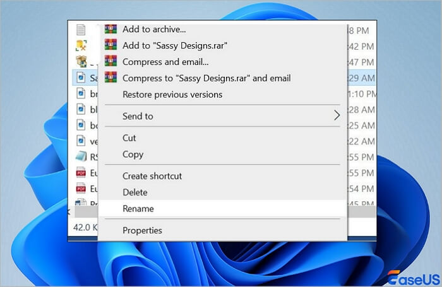The height and width of the screenshot is (287, 442).
Task: Click WinRAR icon next to Add to "Sassy Designs.rar"
Action: tap(110, 45)
